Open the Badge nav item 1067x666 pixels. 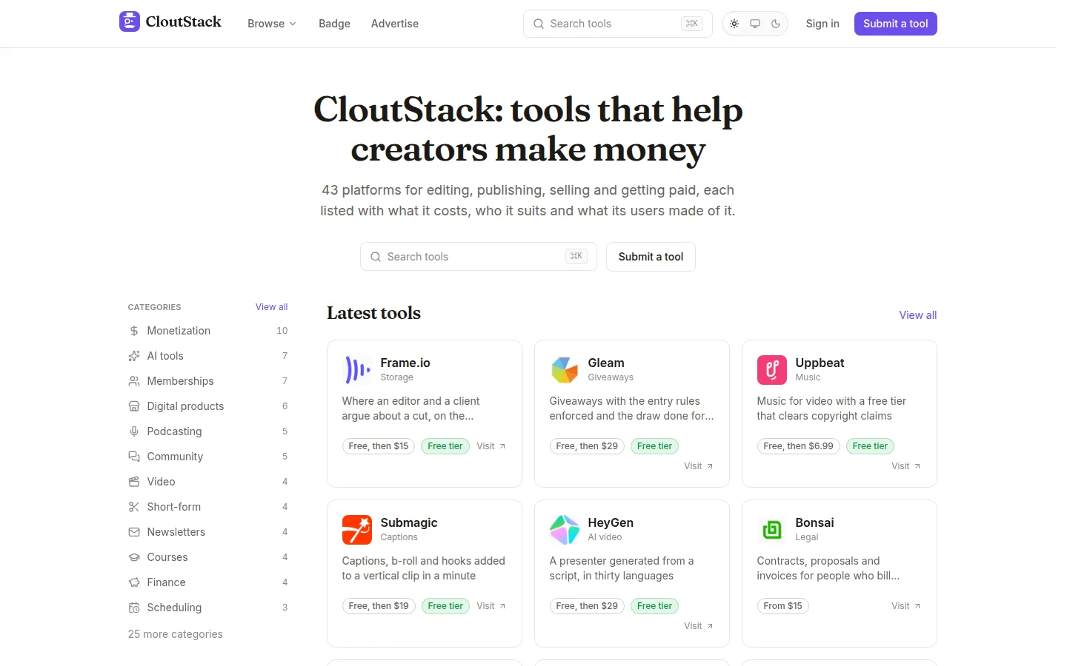[334, 24]
